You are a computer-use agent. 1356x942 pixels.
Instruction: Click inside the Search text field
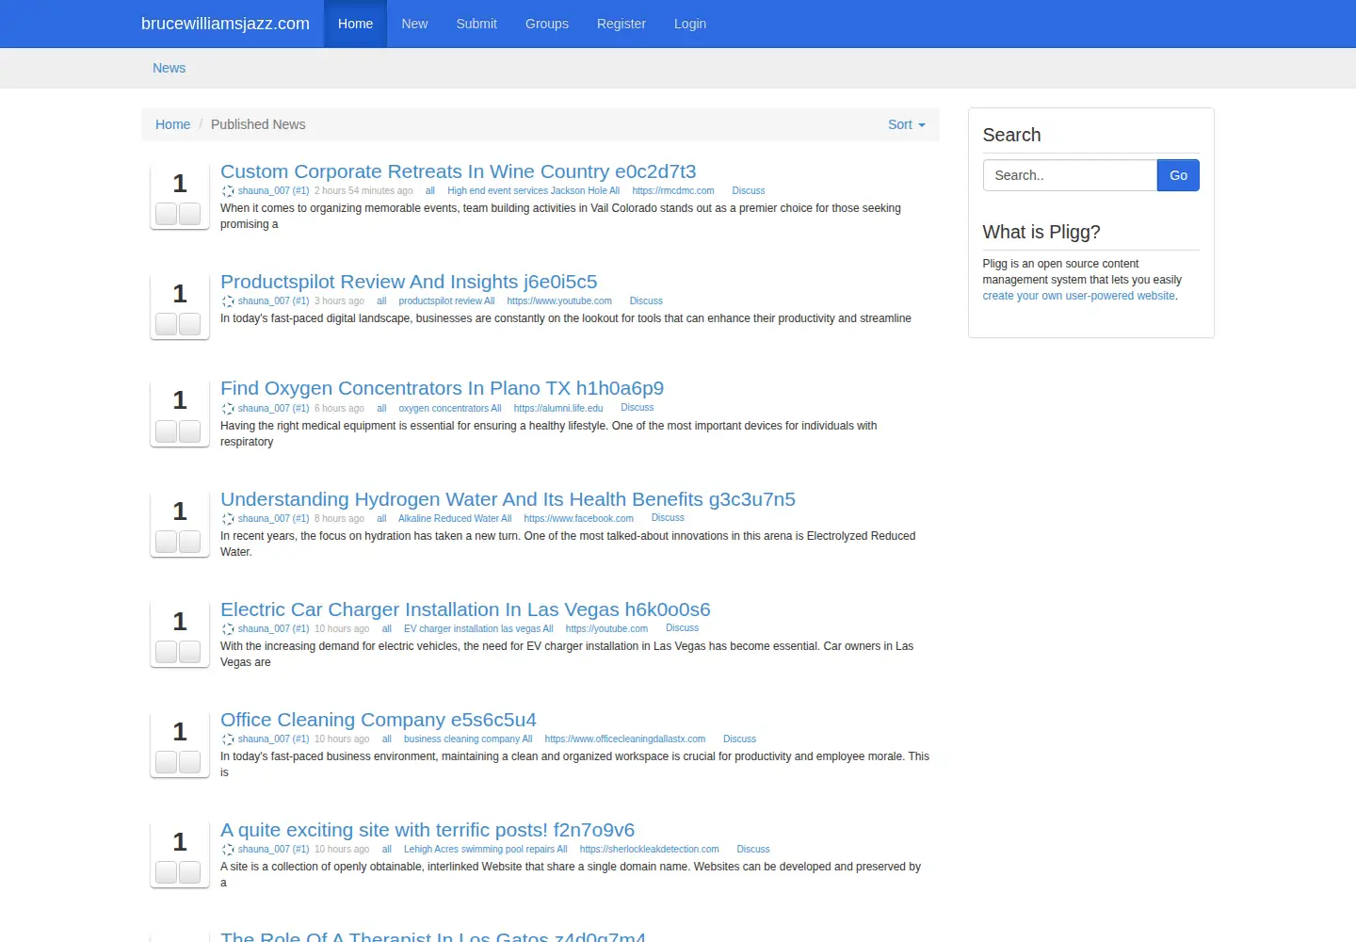[x=1070, y=175]
